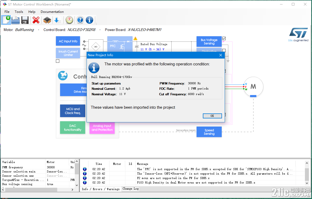Toggle the Inrush Current Limiter checkbox

click(x=58, y=61)
